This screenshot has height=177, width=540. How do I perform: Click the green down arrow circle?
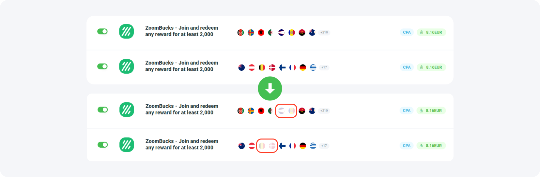pyautogui.click(x=270, y=88)
